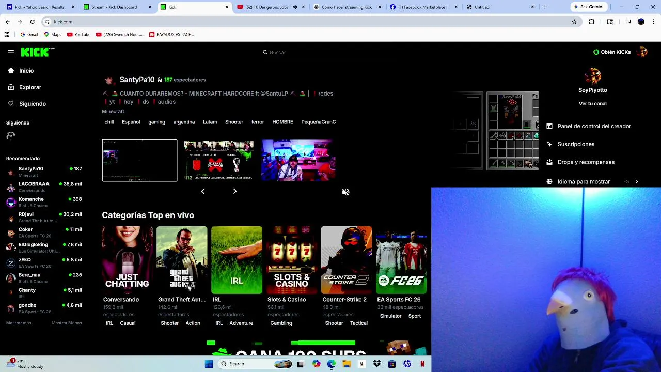Open SantyPa10 streamer name in featured banner
661x372 pixels.
[x=137, y=80]
